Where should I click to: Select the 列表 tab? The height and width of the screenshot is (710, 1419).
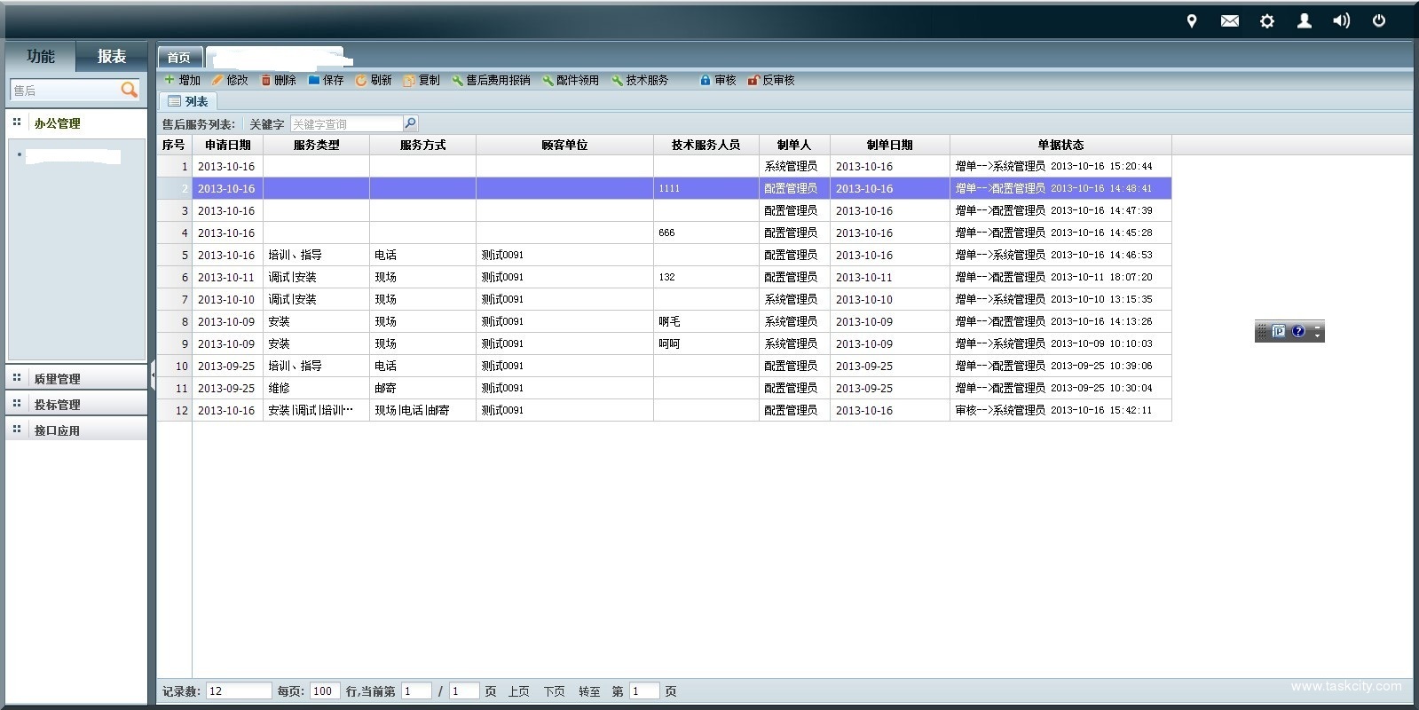click(x=188, y=101)
